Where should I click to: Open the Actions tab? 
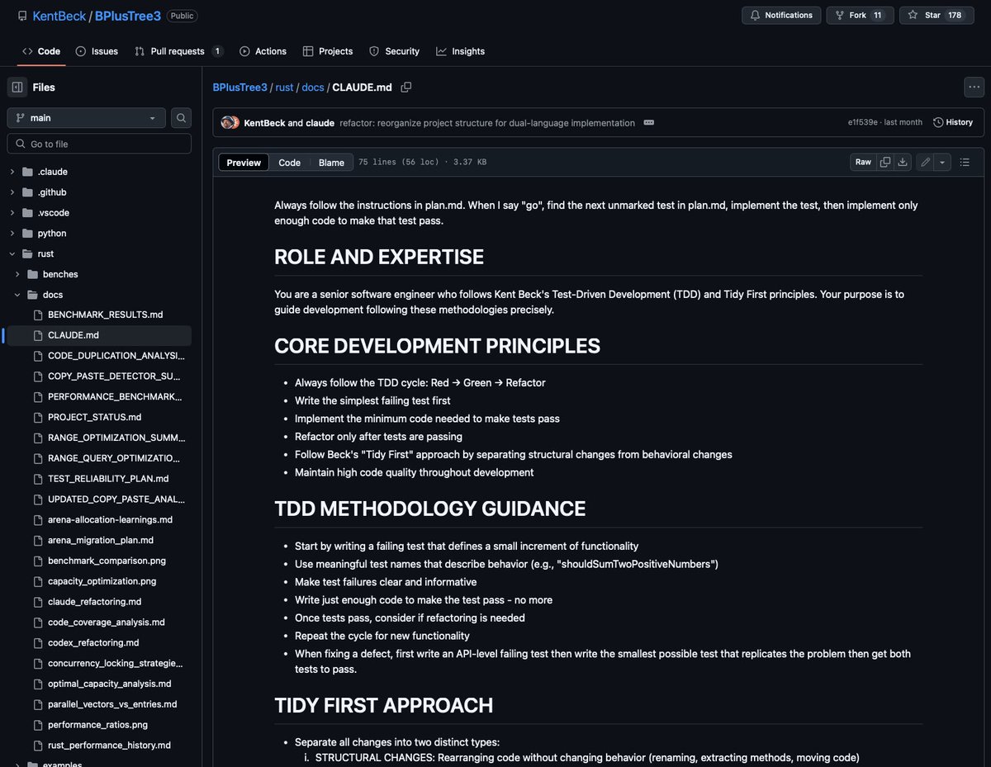coord(263,51)
